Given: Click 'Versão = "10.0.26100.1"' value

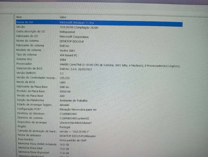Looking at the screenshot, I should click(x=74, y=132).
